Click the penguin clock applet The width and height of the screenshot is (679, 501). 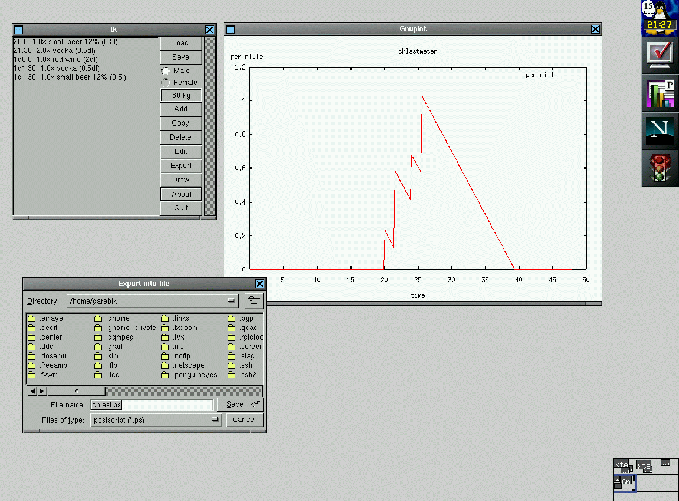coord(660,17)
